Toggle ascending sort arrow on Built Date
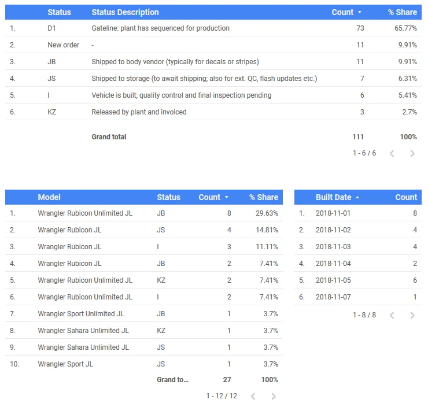428x407 pixels. pyautogui.click(x=357, y=197)
